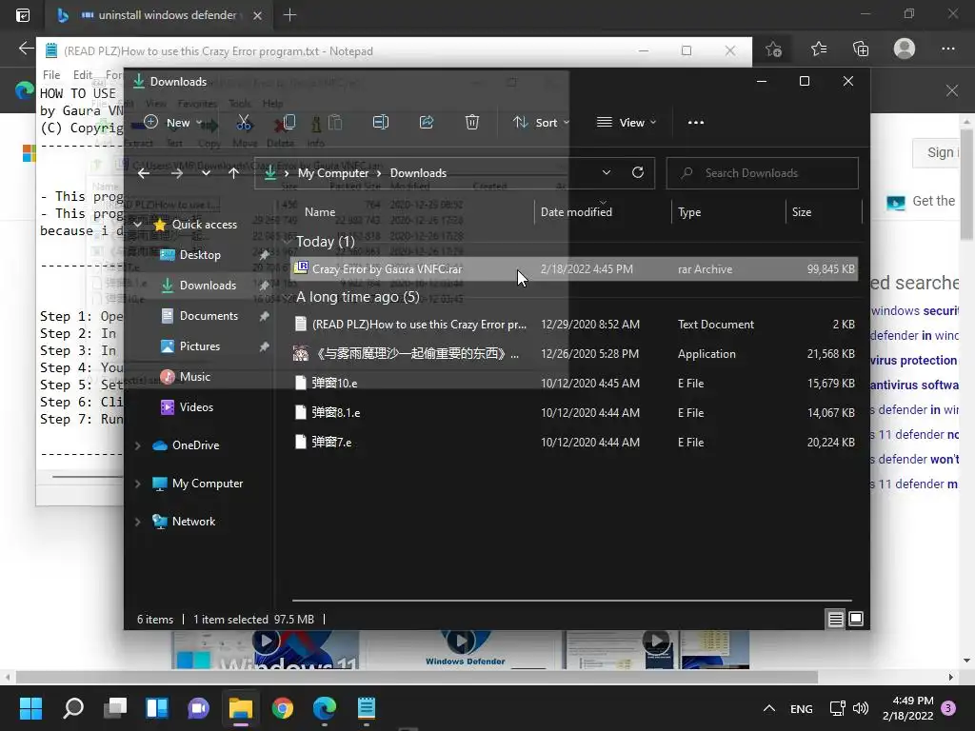The width and height of the screenshot is (975, 731).
Task: Select the 弹窗7.e file
Action: pos(574,442)
